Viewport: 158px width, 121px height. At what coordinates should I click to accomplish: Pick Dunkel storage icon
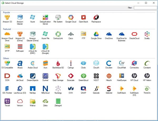[x=45, y=76]
